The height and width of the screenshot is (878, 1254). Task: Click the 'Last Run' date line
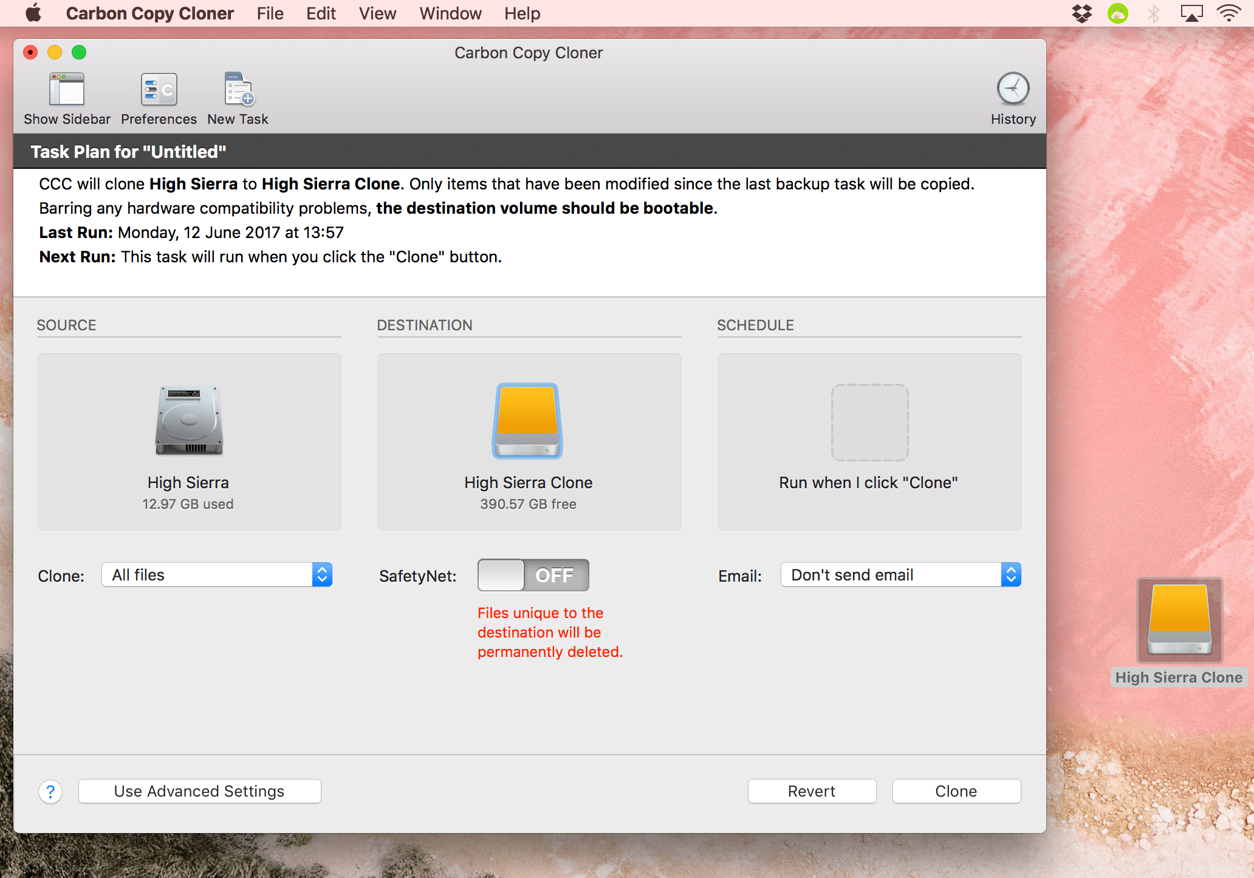191,233
